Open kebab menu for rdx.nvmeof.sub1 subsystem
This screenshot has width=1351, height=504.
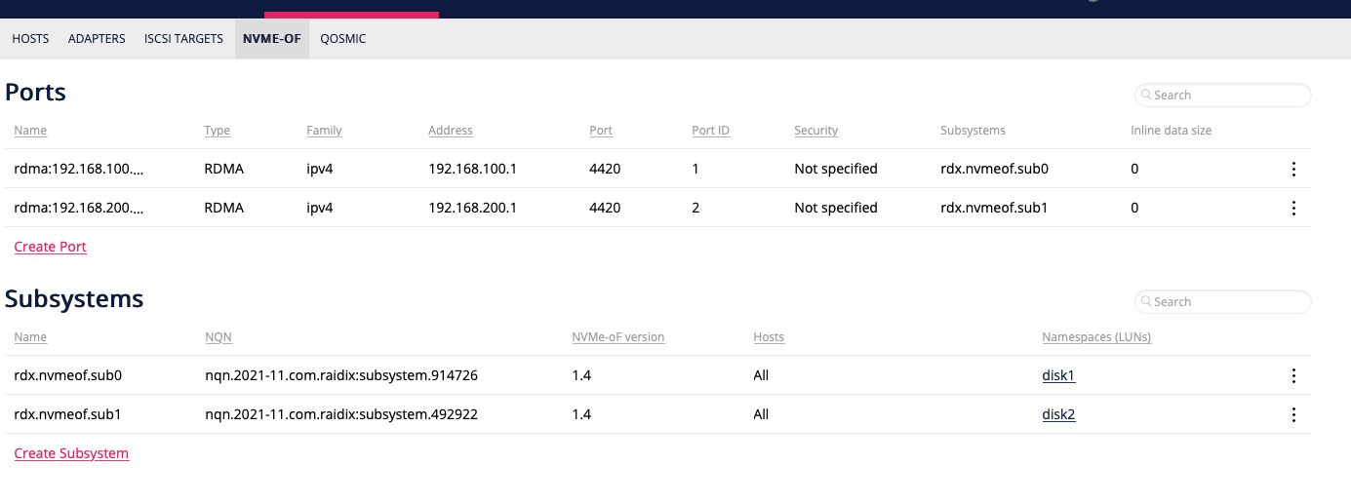(1293, 414)
